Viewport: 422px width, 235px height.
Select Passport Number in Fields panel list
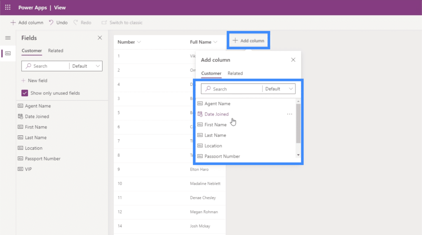click(42, 158)
